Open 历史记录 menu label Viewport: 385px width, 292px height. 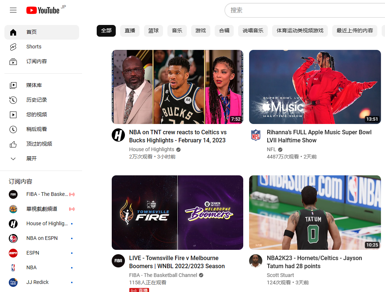[37, 100]
